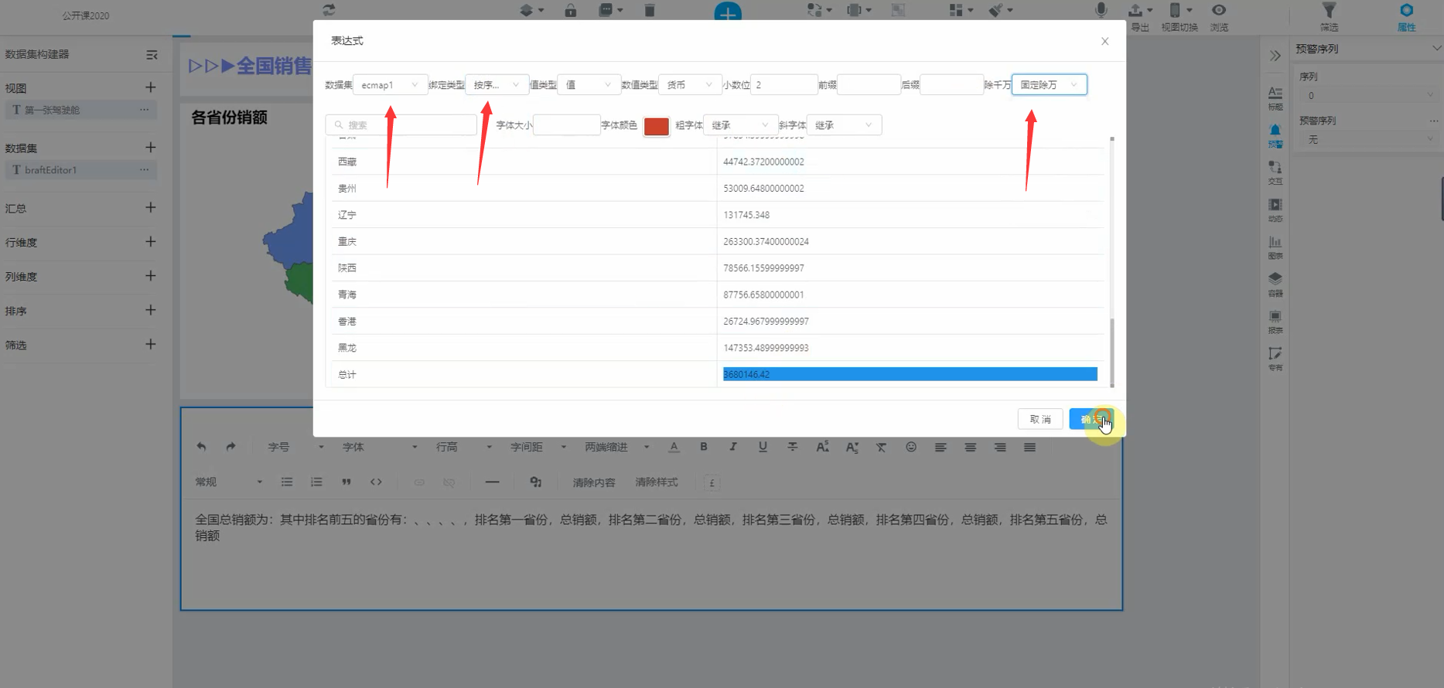The image size is (1444, 688).
Task: Open the red 字体颜色 color swatch
Action: [x=656, y=126]
